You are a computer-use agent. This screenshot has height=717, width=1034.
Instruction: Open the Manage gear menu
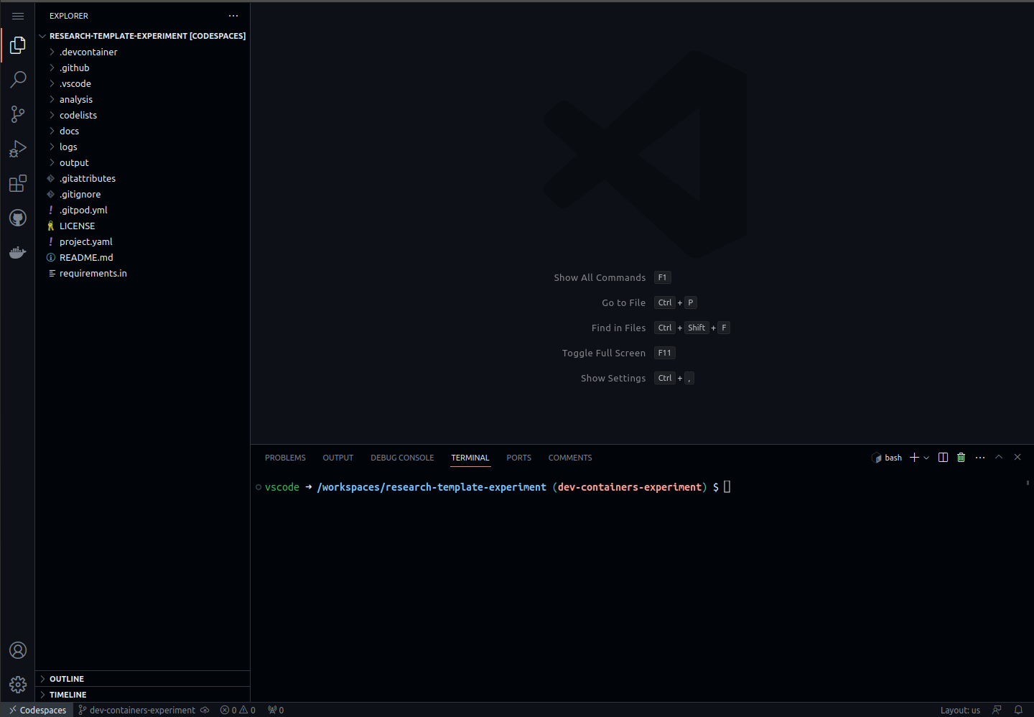pos(18,685)
